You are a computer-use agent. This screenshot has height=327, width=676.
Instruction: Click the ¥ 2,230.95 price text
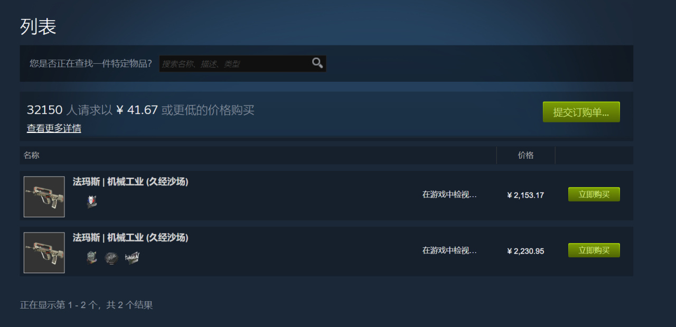point(525,251)
